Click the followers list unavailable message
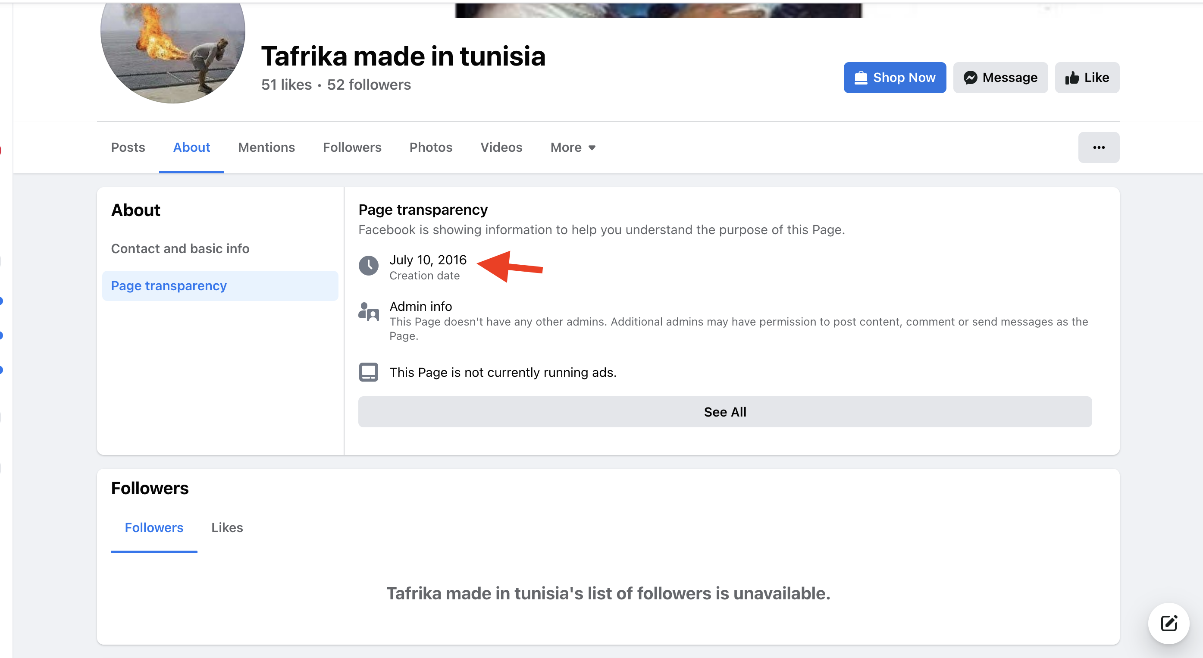 [x=608, y=594]
